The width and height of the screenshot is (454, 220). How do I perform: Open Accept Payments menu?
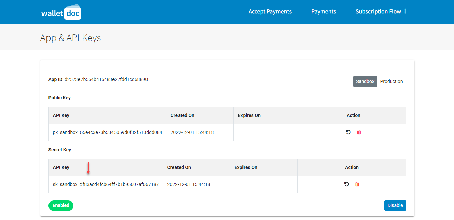(x=270, y=11)
